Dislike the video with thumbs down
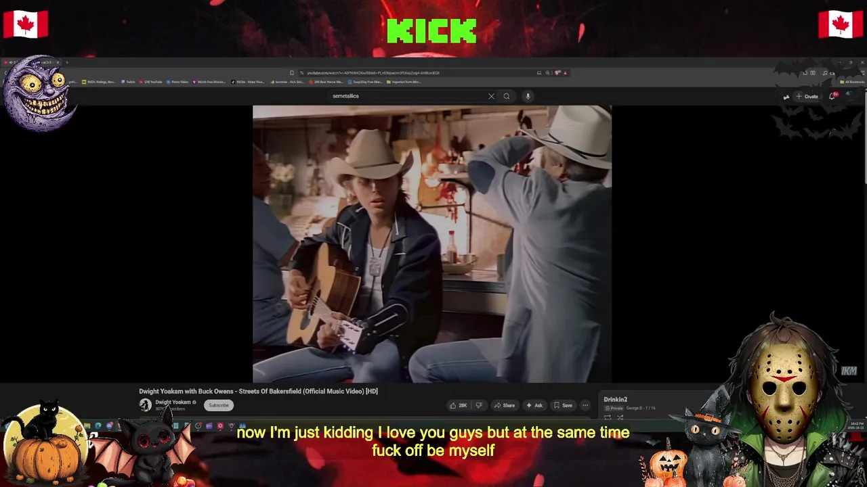867x487 pixels. pos(479,405)
